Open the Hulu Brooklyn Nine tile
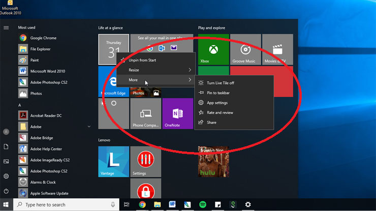This screenshot has width=376, height=211. pos(213,162)
